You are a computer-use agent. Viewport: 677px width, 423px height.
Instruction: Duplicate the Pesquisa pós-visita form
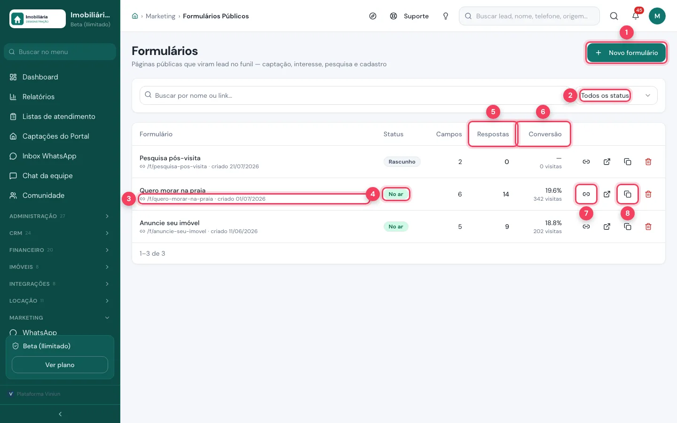tap(628, 162)
